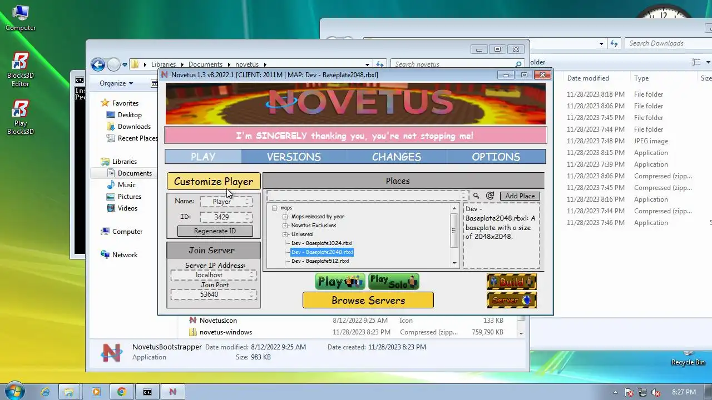
Task: Click the network tray icon
Action: point(642,392)
